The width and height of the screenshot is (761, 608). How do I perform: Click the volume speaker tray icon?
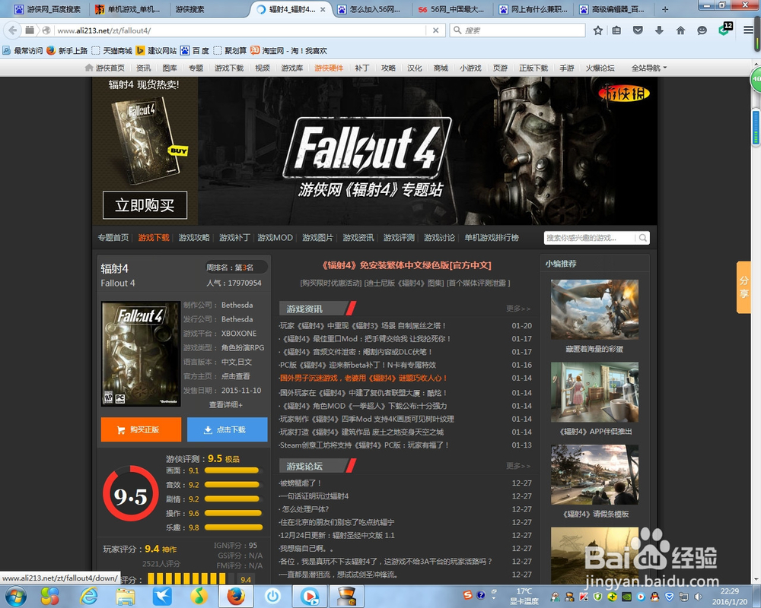tap(698, 597)
